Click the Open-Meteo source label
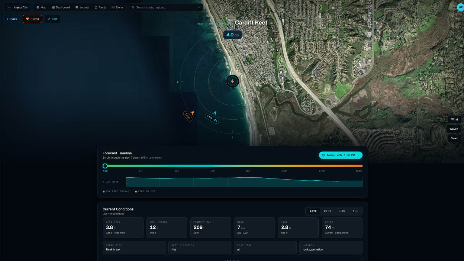The height and width of the screenshot is (261, 464). pos(155,158)
